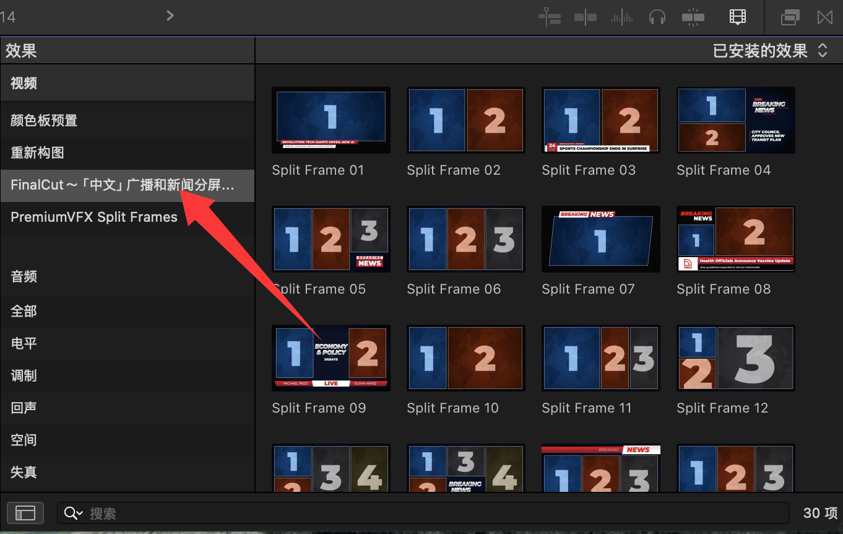
Task: Select the 颜色板预置 category
Action: [44, 120]
